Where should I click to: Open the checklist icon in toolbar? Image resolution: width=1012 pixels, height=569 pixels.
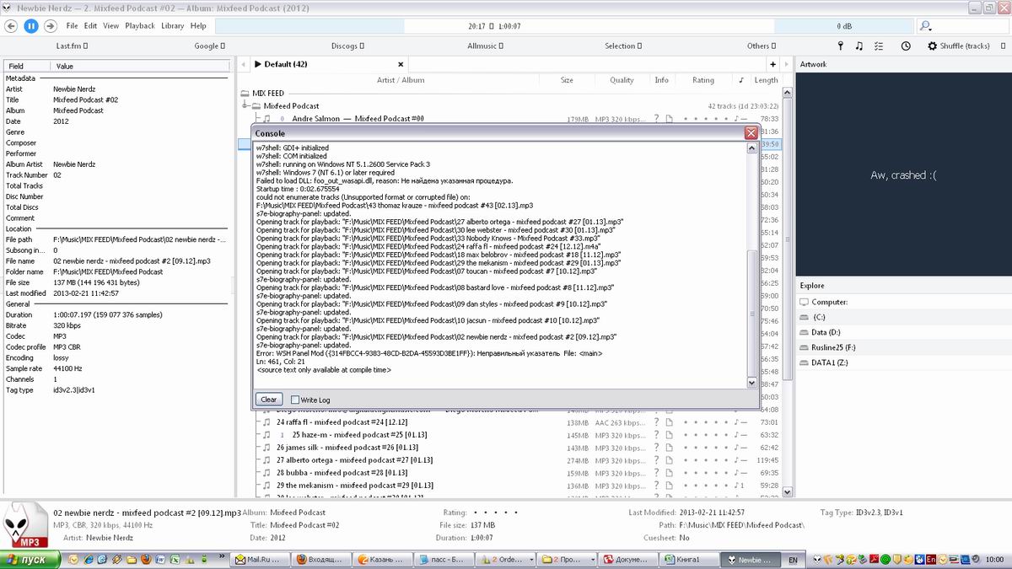880,46
